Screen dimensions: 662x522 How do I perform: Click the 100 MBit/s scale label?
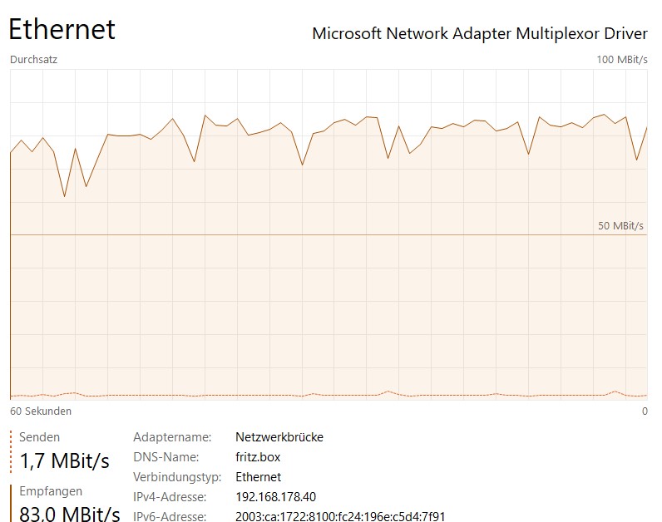point(622,60)
